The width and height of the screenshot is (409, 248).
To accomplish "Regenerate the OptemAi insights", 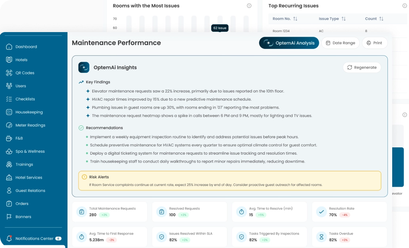I will tap(362, 67).
